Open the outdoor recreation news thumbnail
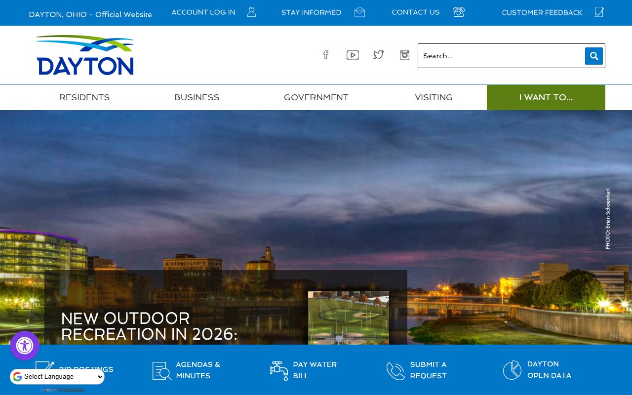 349,317
